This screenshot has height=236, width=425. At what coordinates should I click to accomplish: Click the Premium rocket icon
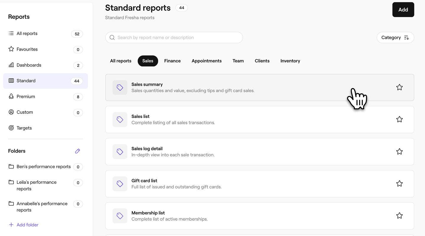click(x=11, y=96)
